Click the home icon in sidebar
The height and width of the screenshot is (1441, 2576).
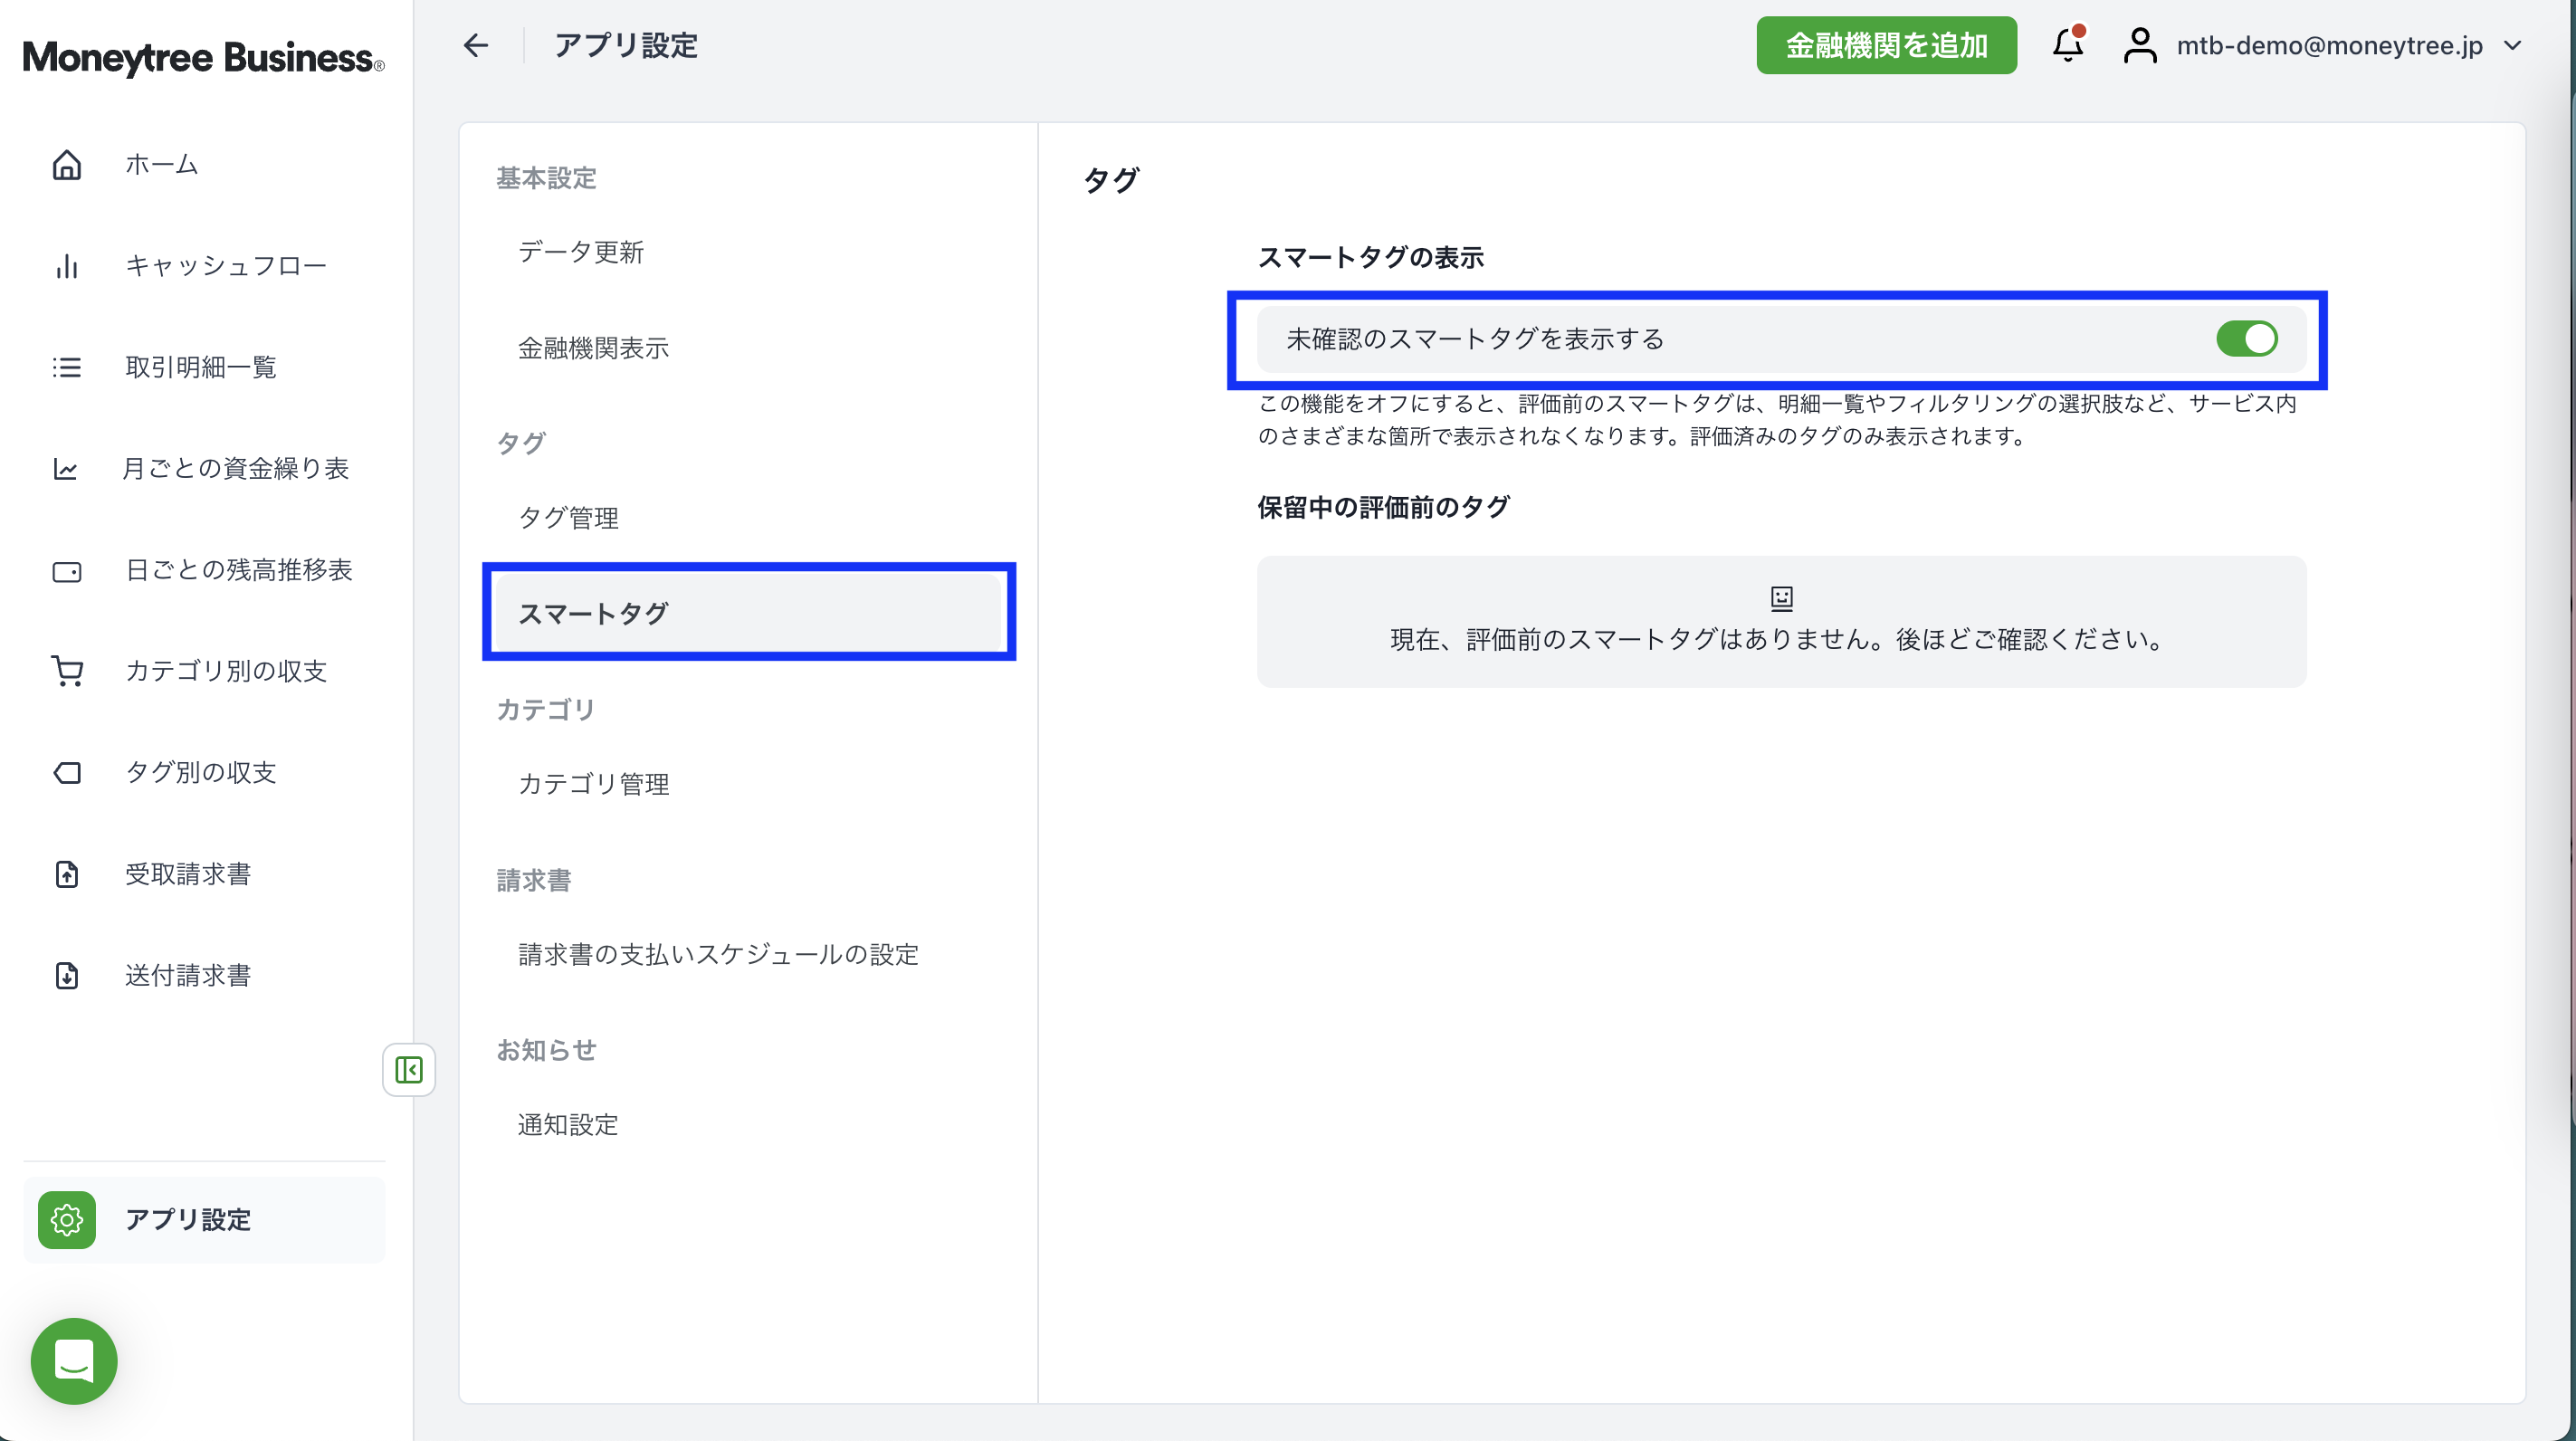67,164
